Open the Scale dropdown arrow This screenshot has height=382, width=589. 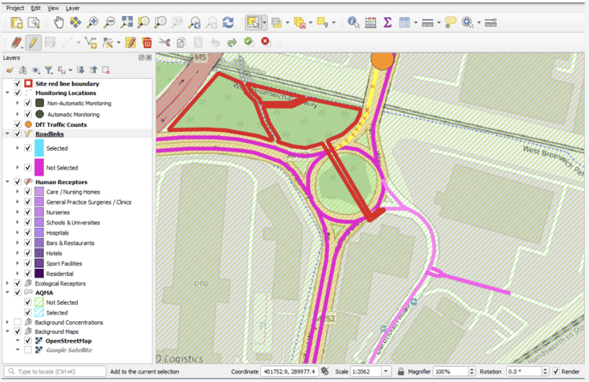(x=386, y=372)
